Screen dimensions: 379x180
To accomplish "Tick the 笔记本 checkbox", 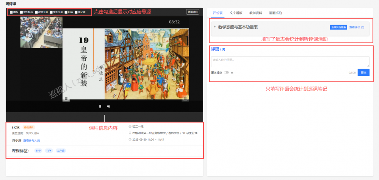I will click(76, 12).
